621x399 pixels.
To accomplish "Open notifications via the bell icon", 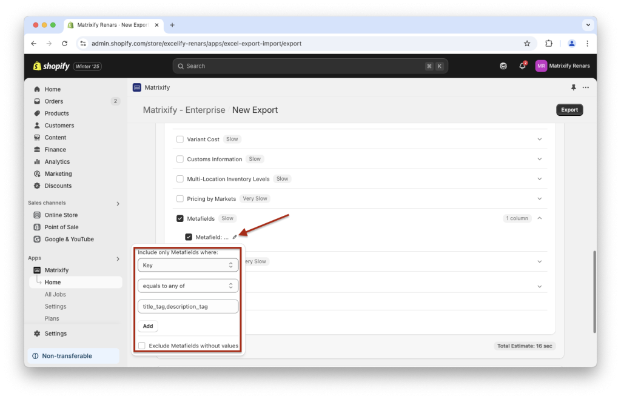I will 522,65.
